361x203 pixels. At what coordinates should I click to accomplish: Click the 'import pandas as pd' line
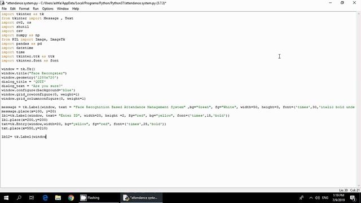(x=21, y=44)
